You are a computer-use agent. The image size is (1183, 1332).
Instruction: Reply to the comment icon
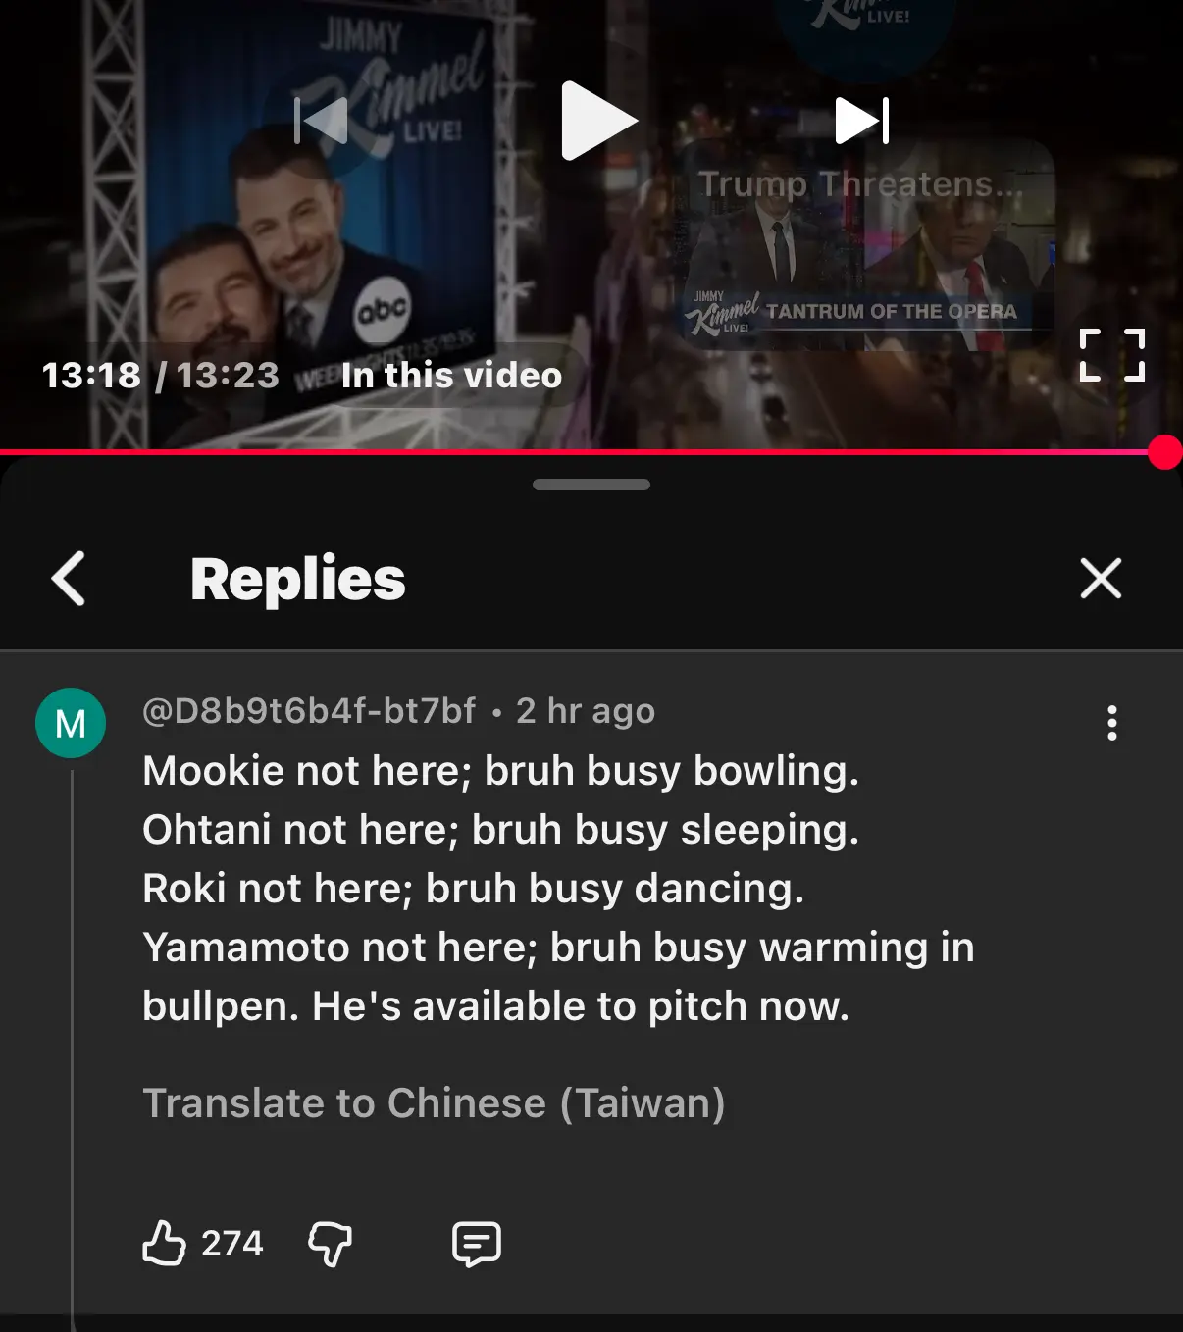pos(477,1244)
